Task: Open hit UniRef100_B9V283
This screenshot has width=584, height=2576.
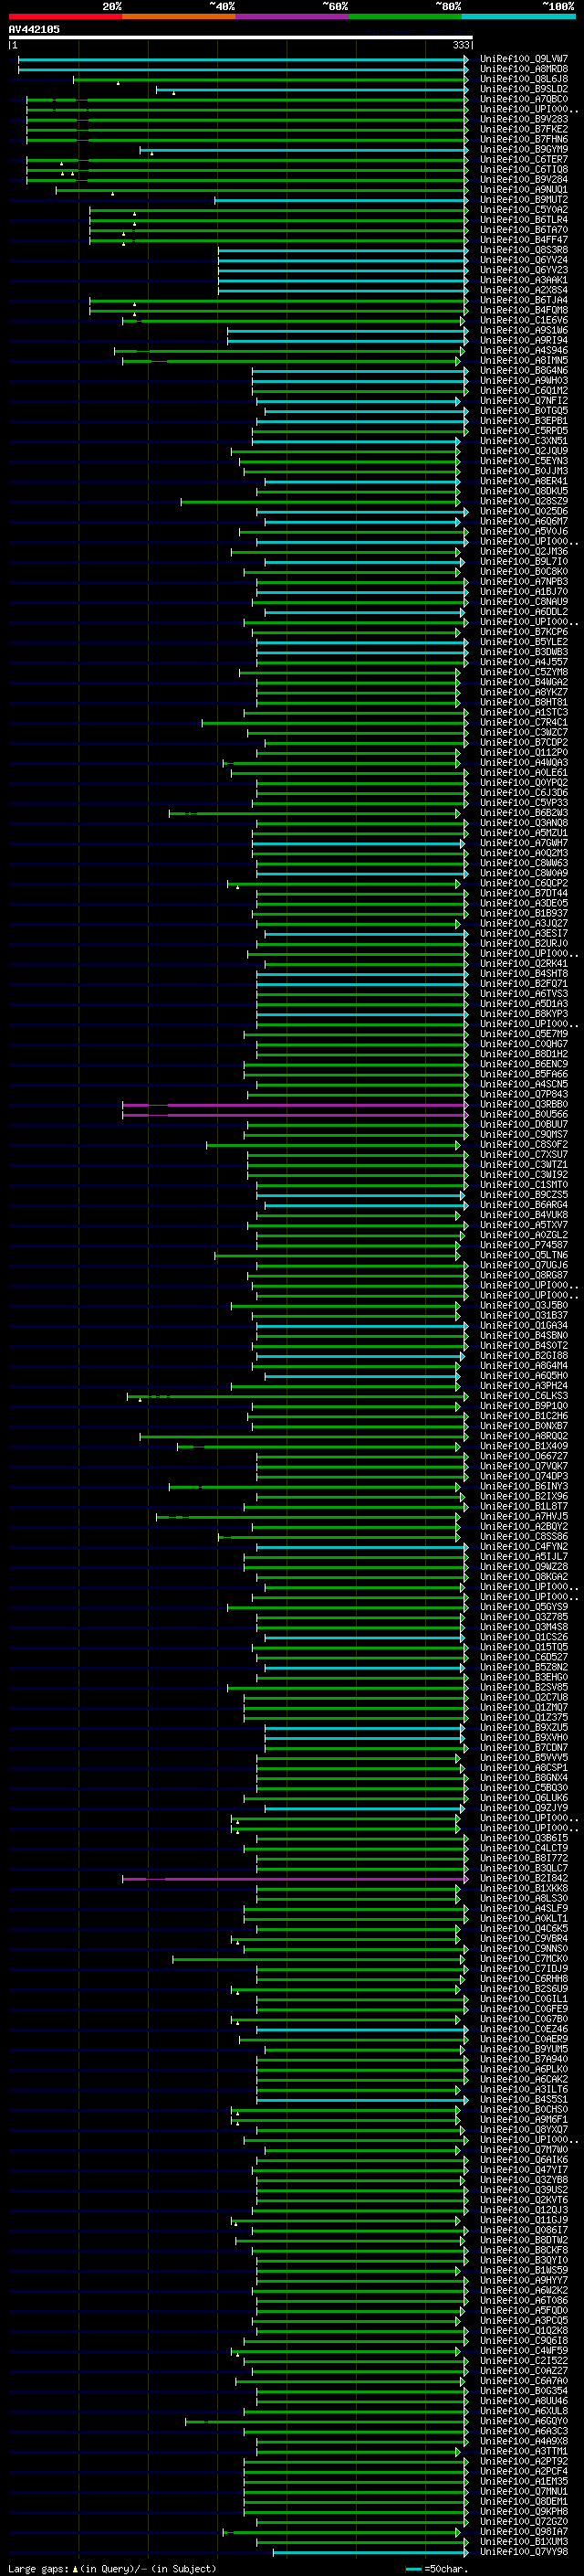Action: tap(523, 119)
